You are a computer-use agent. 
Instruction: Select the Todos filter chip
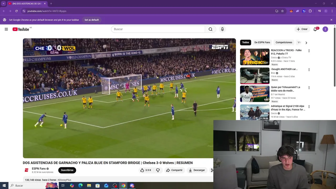(x=245, y=42)
